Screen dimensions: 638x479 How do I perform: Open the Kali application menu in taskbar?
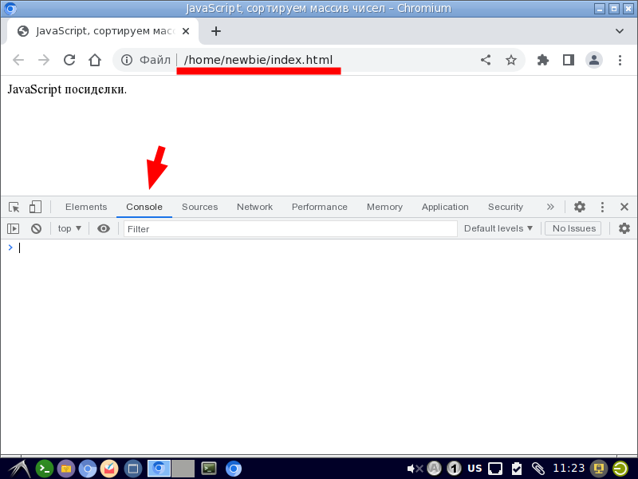pyautogui.click(x=18, y=469)
